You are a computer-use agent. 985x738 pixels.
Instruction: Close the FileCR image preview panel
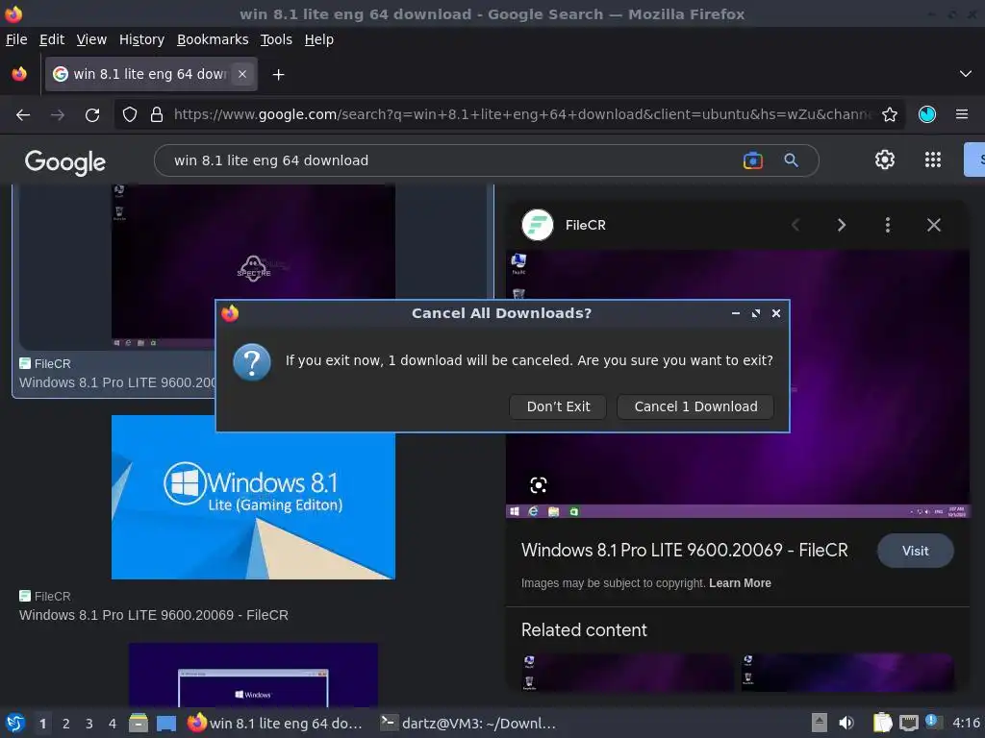933,225
